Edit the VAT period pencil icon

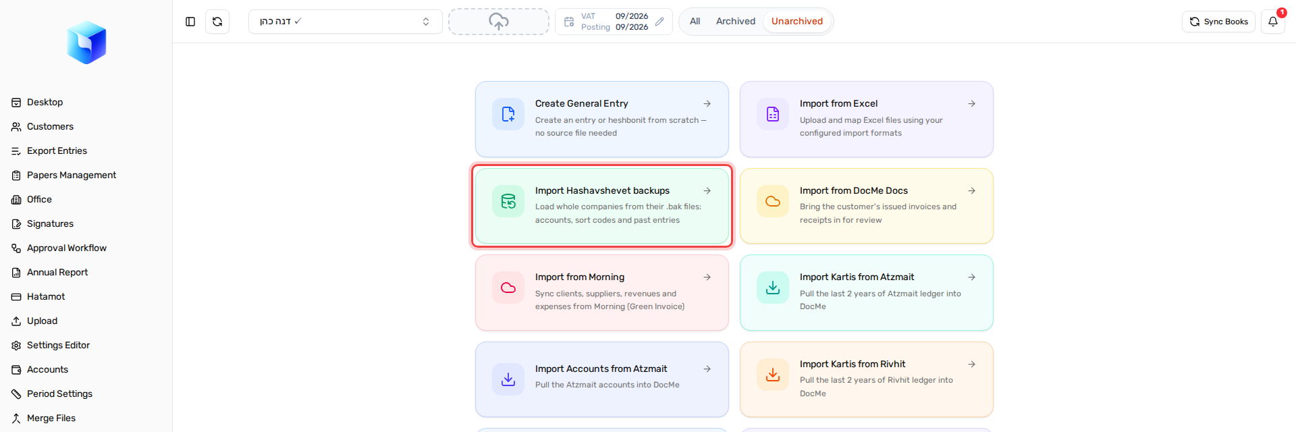pos(659,22)
